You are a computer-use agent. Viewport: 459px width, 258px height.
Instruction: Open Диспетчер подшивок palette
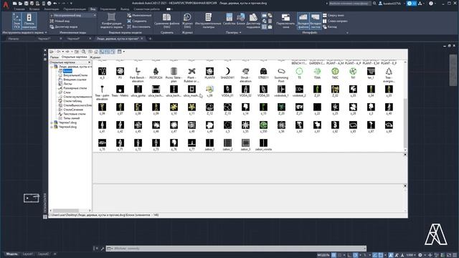point(253,21)
